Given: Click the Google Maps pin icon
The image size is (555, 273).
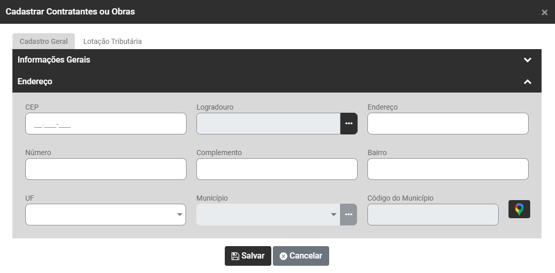Looking at the screenshot, I should (519, 209).
